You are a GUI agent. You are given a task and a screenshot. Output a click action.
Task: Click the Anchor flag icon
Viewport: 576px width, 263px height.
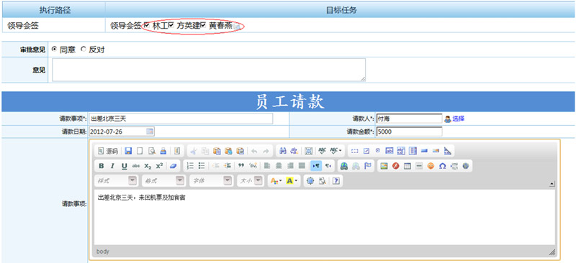367,166
